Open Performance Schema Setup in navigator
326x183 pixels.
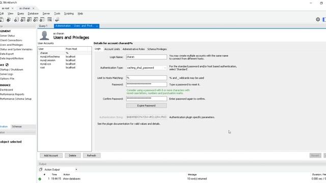(16, 99)
